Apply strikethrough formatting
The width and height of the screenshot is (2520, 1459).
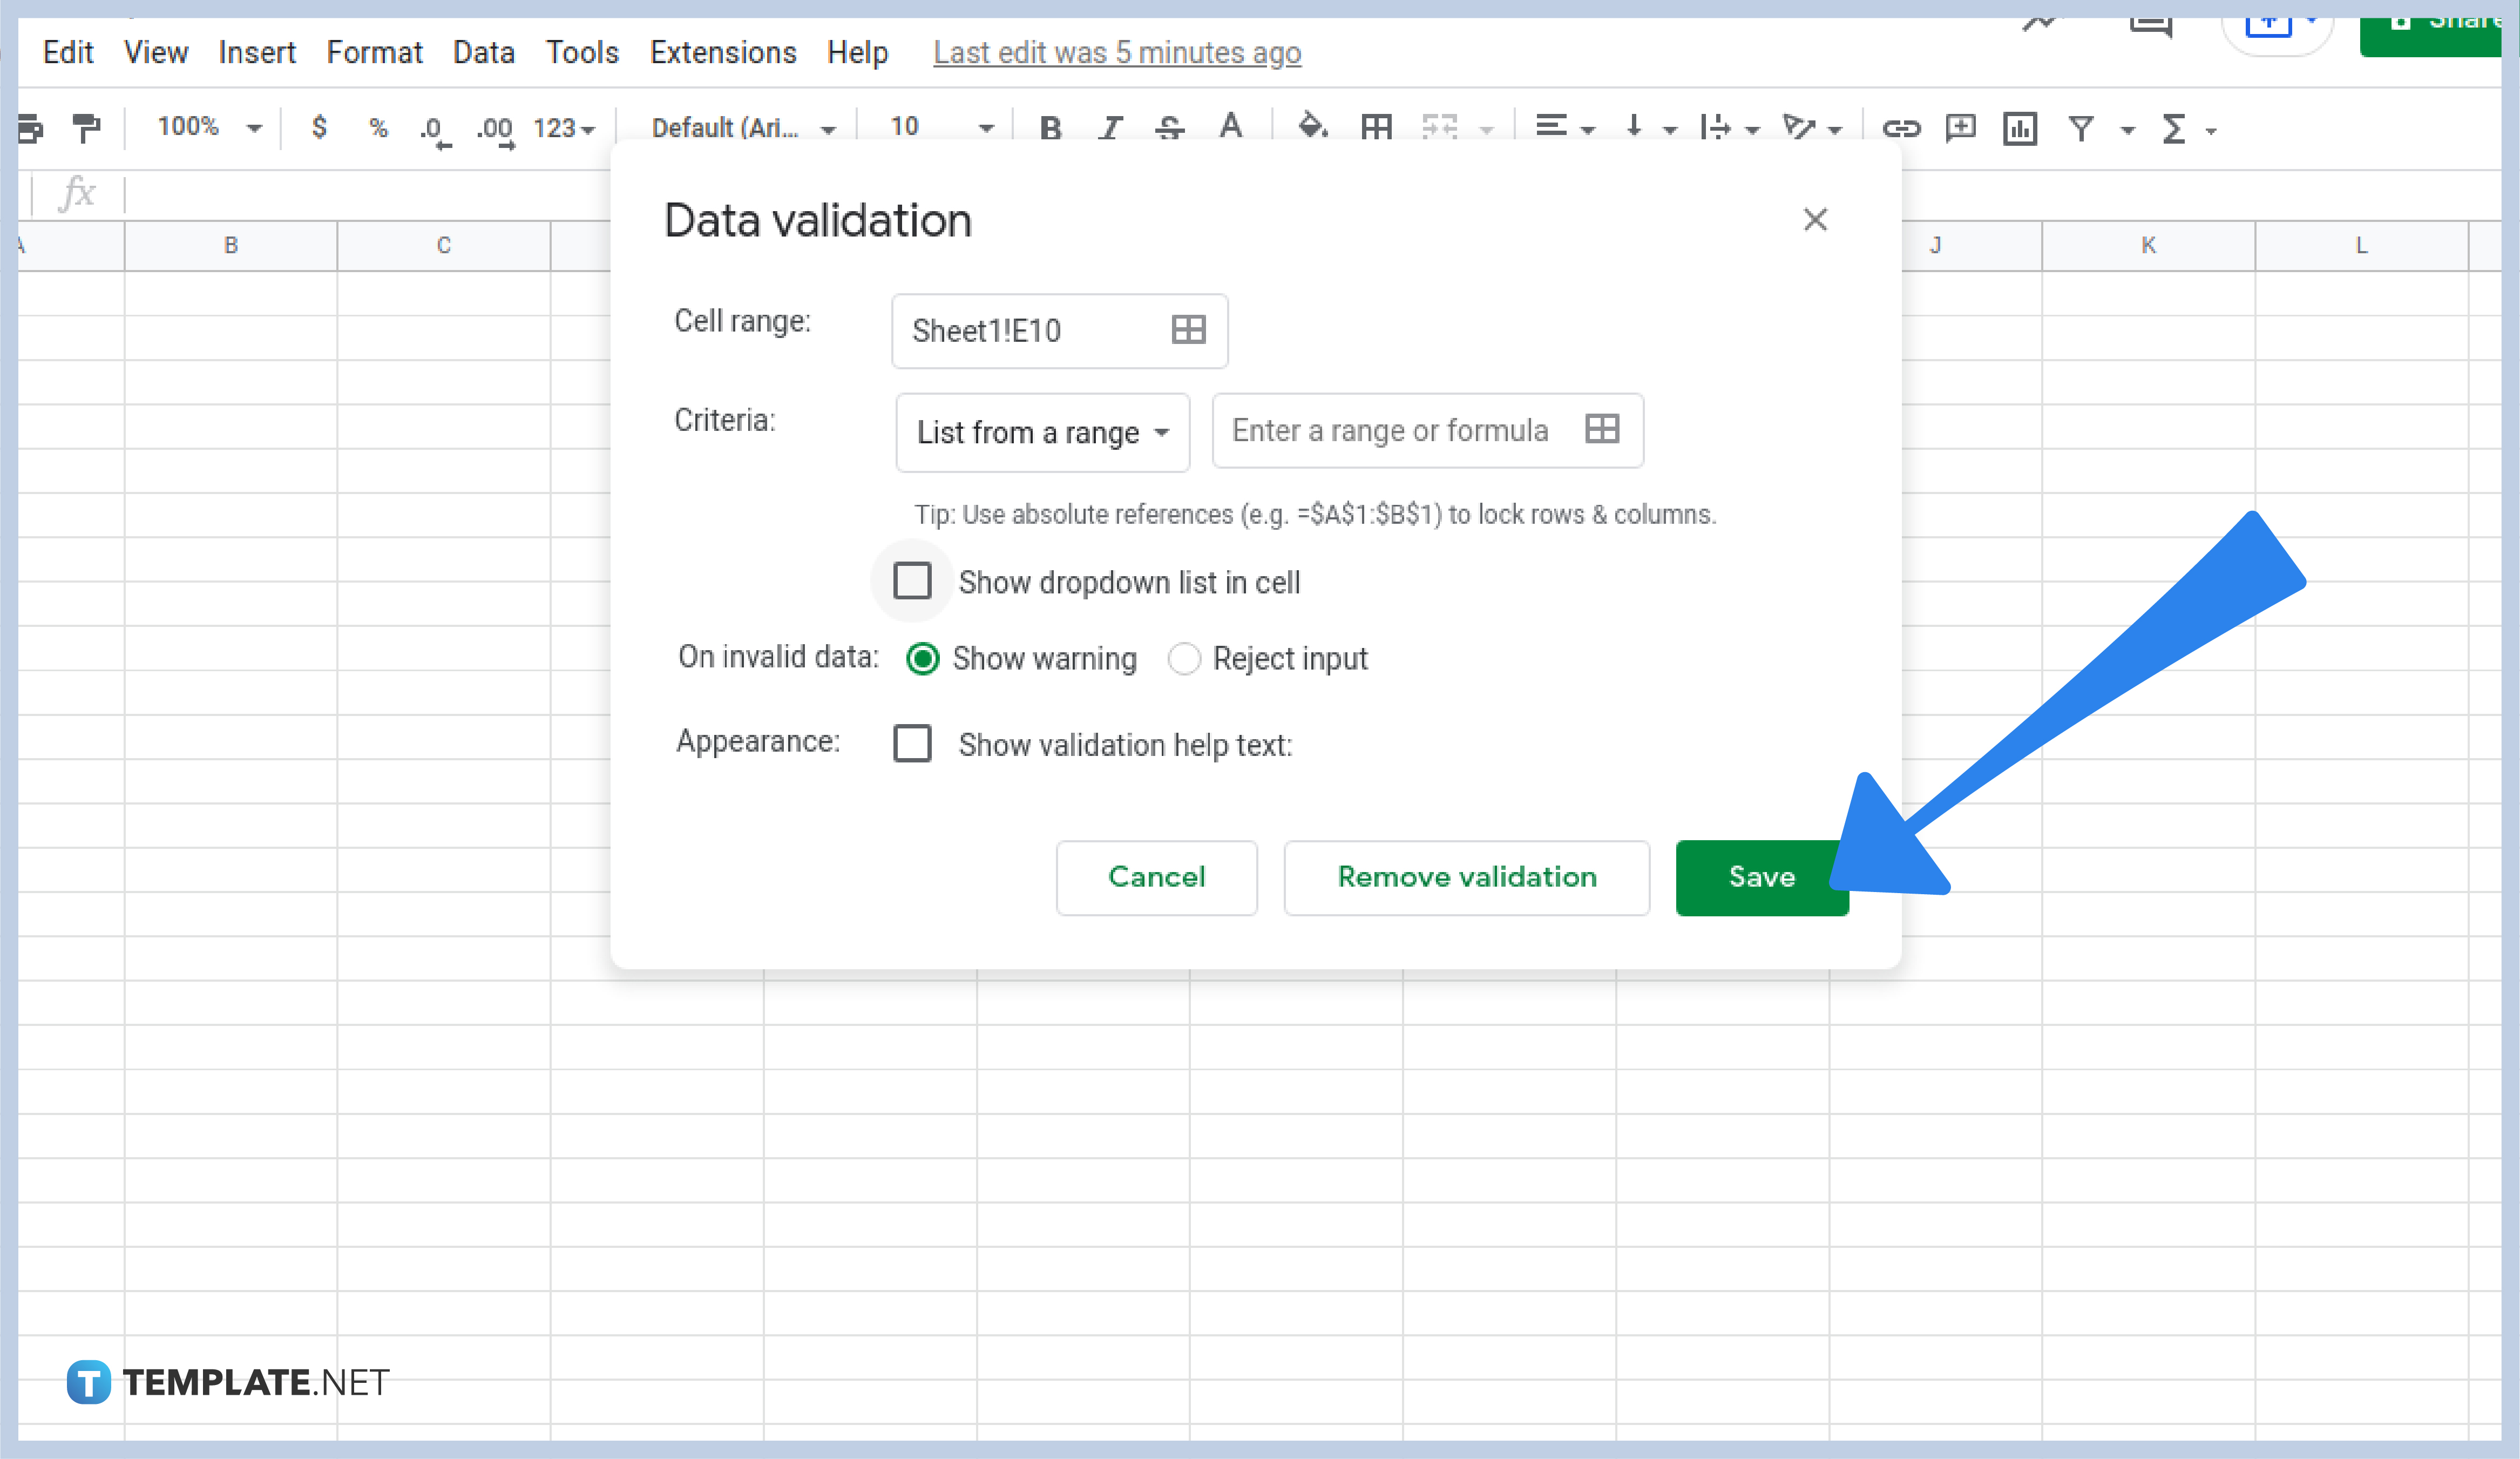point(1169,128)
